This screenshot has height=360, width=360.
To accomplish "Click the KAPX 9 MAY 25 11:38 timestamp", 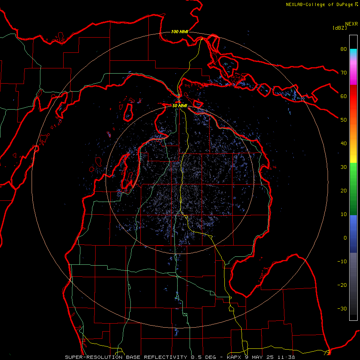I will (261, 357).
